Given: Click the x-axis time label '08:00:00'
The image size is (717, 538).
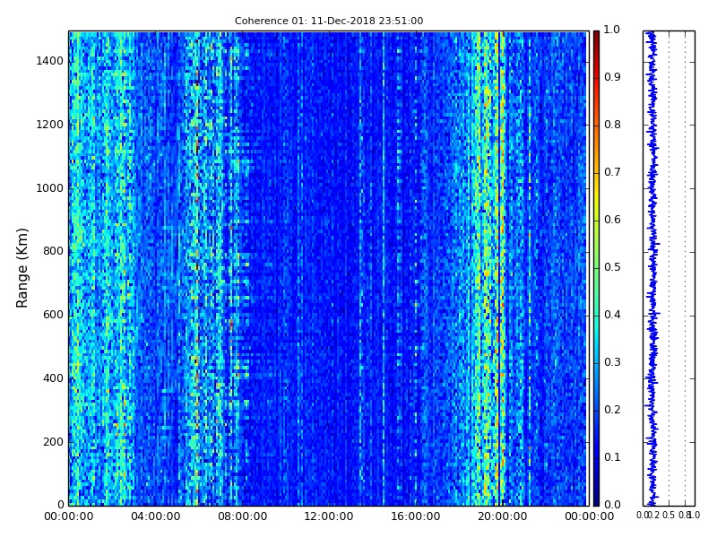Looking at the screenshot, I should tap(242, 516).
